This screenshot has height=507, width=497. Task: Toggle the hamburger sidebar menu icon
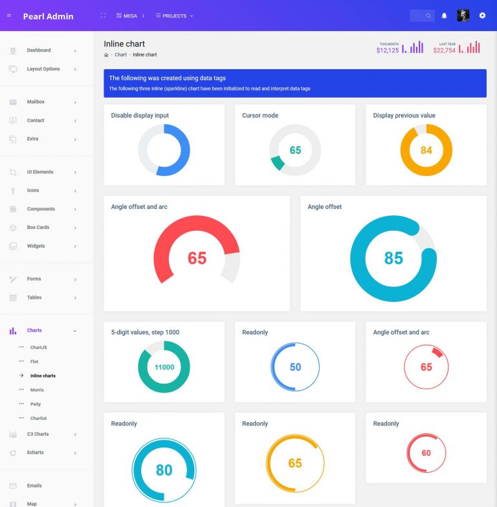(x=9, y=16)
